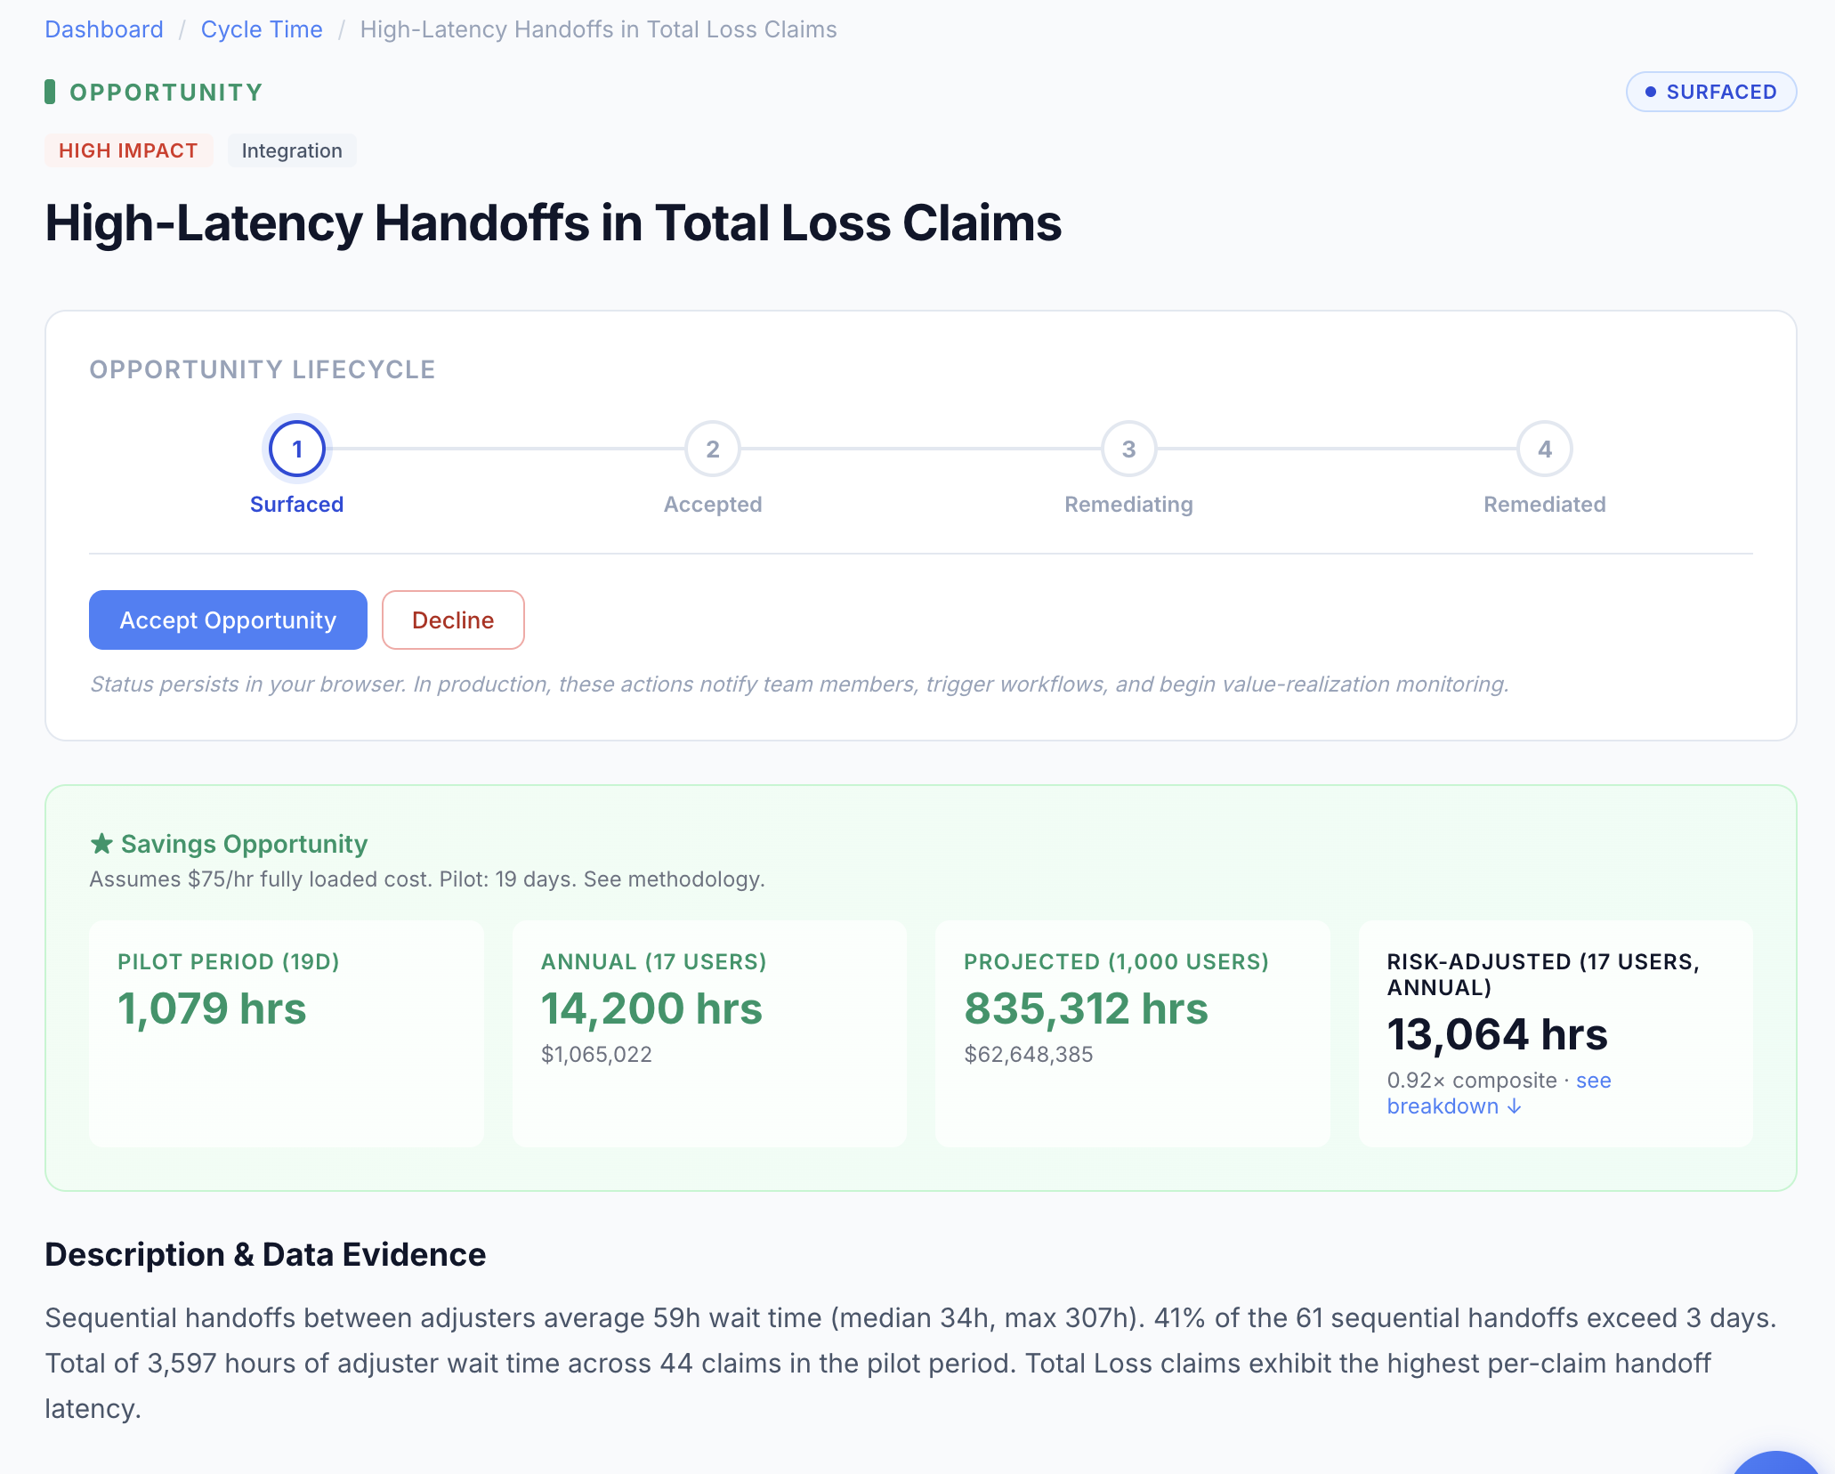Click the Decline button
Screen dimensions: 1835x1474
tap(452, 620)
